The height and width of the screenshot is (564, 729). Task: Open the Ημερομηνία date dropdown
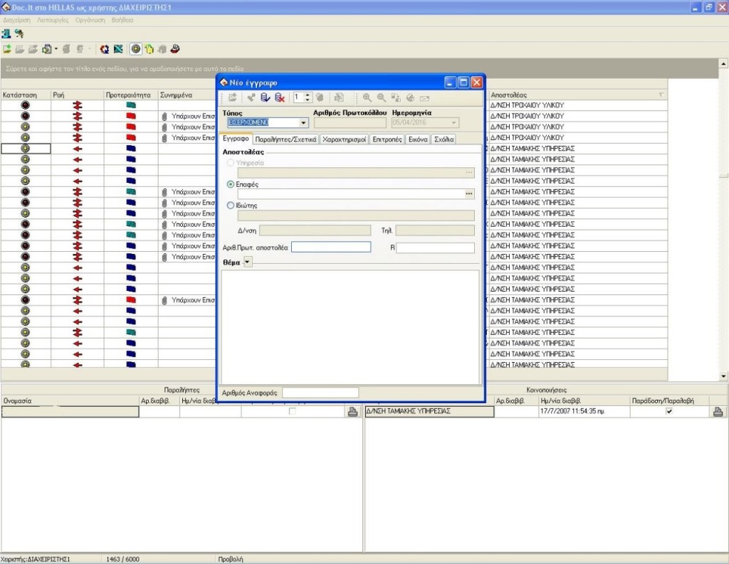[453, 122]
